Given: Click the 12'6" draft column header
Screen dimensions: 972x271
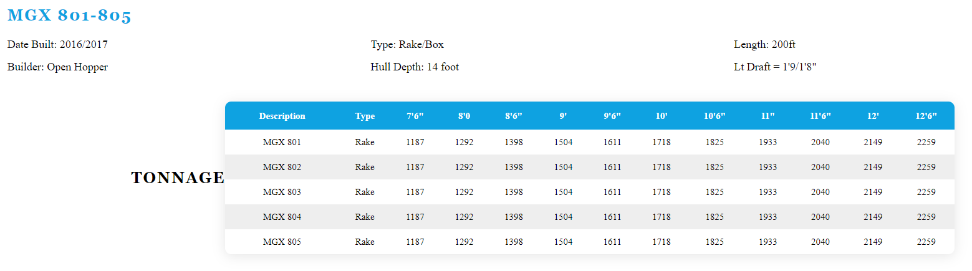Looking at the screenshot, I should (926, 116).
